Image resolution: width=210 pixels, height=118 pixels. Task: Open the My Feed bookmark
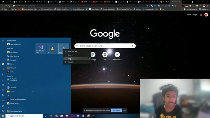(137, 9)
